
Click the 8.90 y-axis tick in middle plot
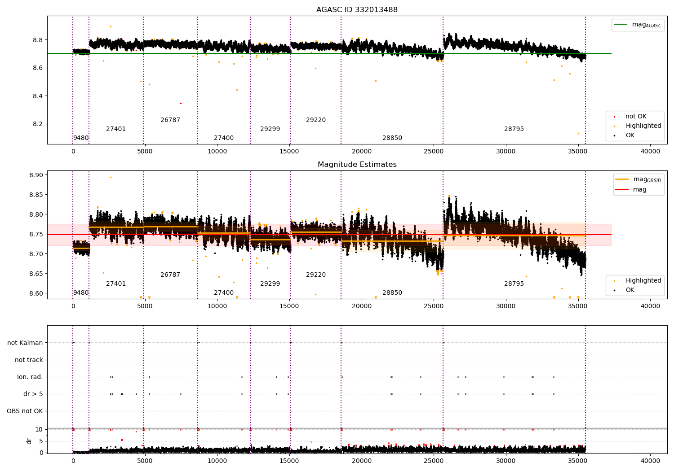coord(35,175)
